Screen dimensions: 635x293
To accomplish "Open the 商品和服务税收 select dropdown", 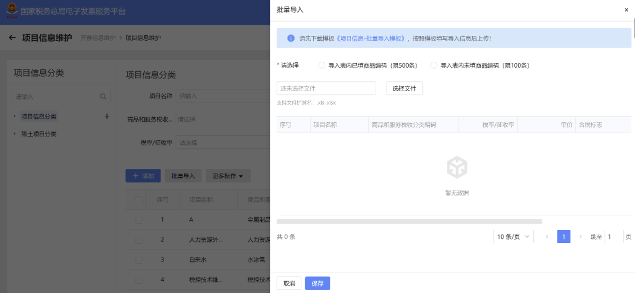I will pos(223,119).
